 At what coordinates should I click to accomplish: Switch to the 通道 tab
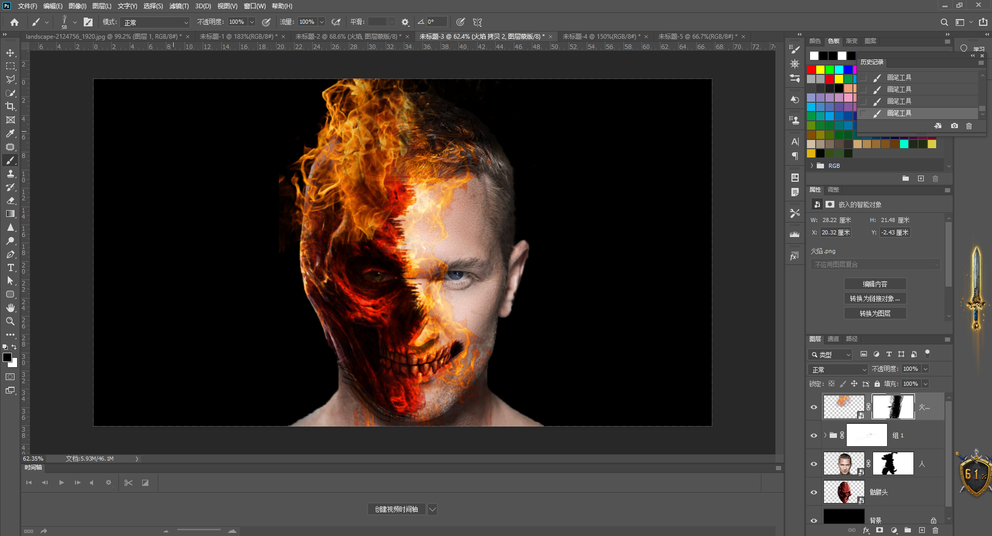click(833, 339)
